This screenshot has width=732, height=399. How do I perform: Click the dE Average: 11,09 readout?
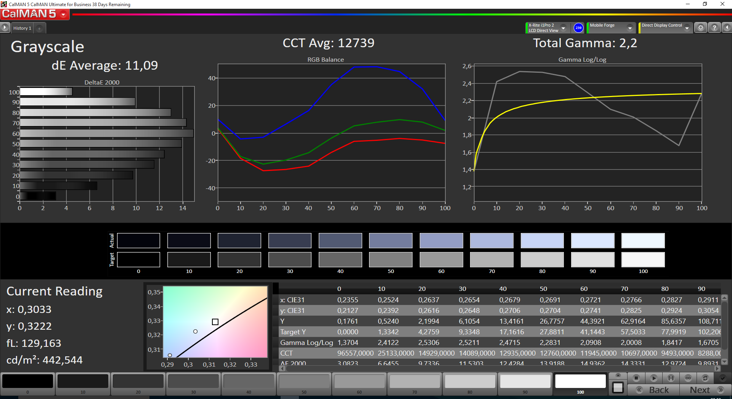(x=104, y=65)
